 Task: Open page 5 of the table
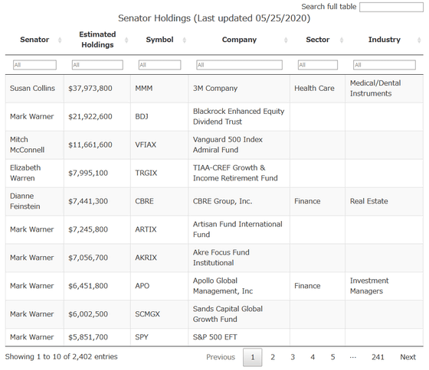(x=332, y=357)
